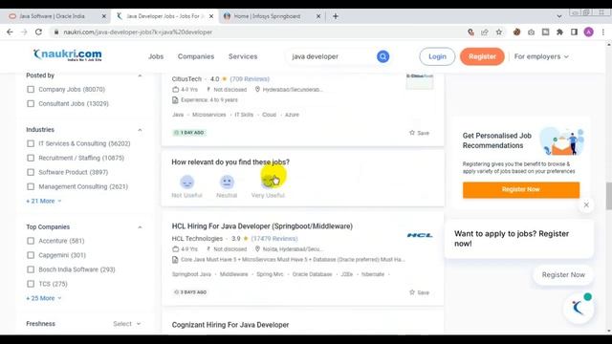Check Consultant Jobs (13029) filter
Viewport: 612px width, 344px height.
(x=31, y=104)
